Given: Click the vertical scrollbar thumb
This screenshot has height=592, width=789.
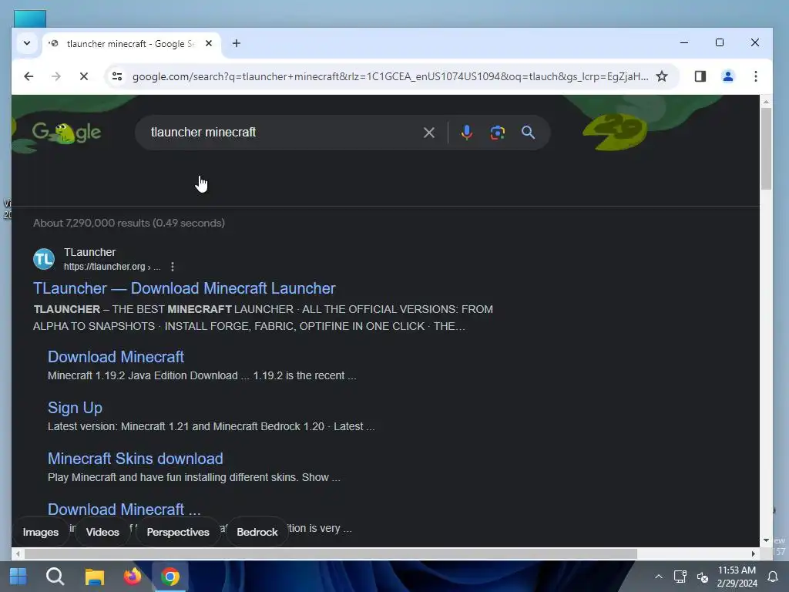Looking at the screenshot, I should pyautogui.click(x=766, y=149).
